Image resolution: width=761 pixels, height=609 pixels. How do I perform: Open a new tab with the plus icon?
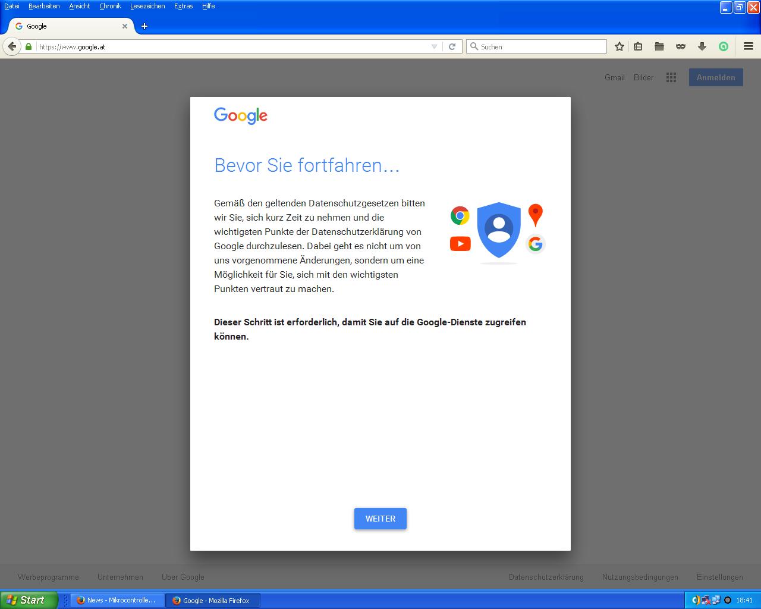click(x=144, y=26)
